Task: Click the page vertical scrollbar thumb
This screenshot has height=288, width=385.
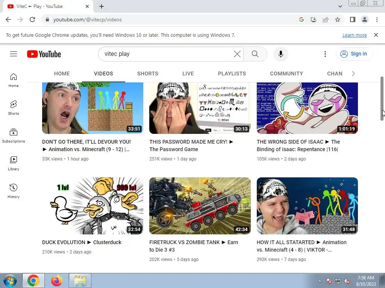Action: [x=382, y=99]
